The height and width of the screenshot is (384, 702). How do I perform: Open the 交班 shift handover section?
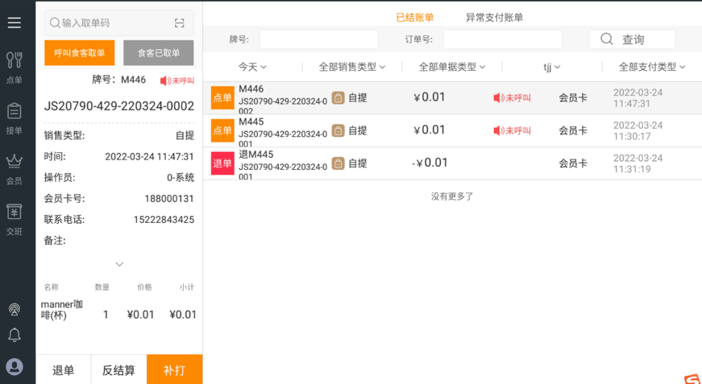pyautogui.click(x=15, y=220)
